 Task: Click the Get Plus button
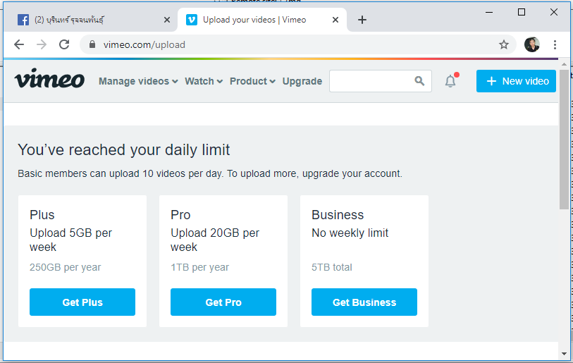pos(82,302)
